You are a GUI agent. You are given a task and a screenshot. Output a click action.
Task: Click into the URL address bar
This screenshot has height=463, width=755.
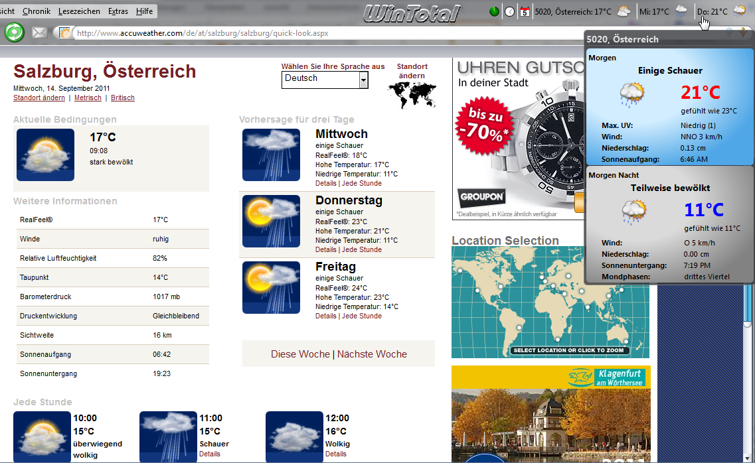[327, 33]
